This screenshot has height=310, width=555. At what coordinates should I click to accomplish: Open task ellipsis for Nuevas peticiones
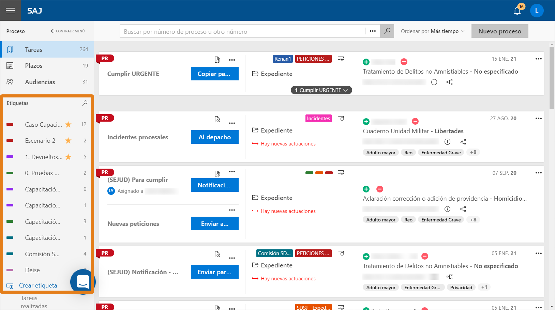pos(232,210)
